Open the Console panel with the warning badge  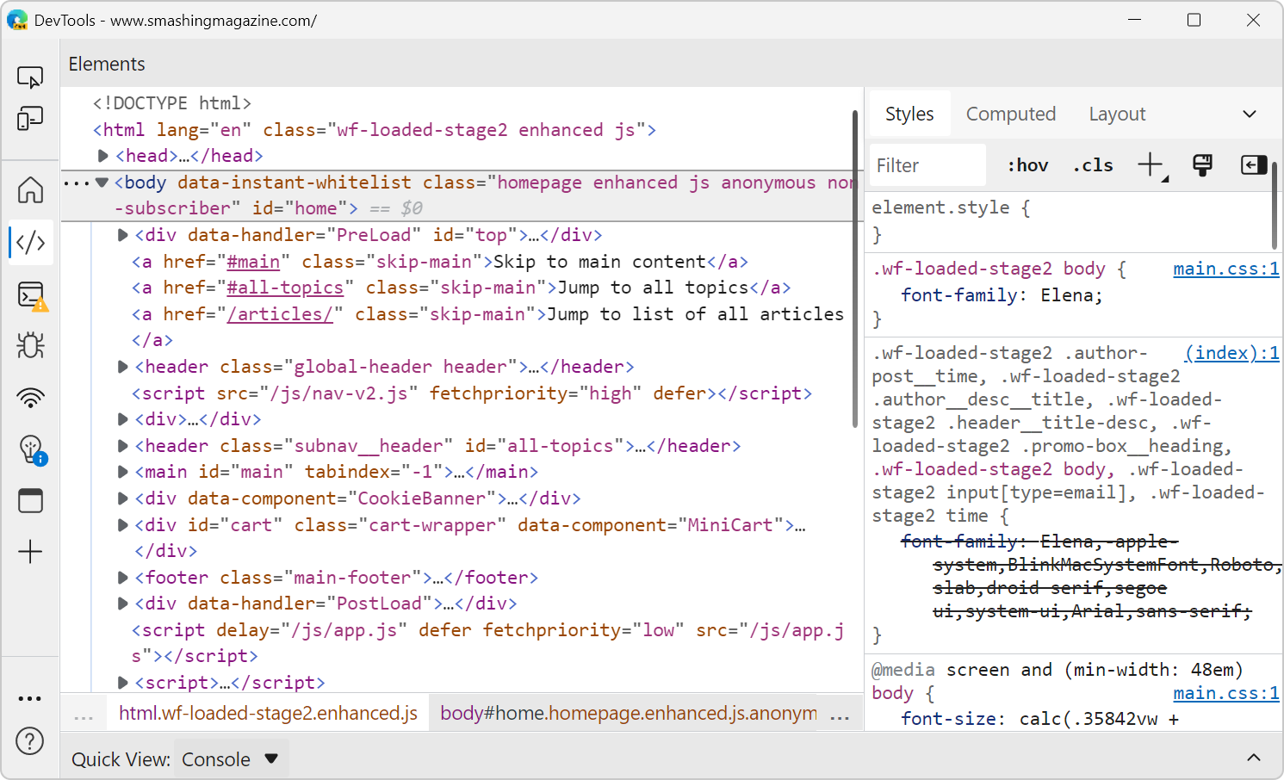point(30,294)
